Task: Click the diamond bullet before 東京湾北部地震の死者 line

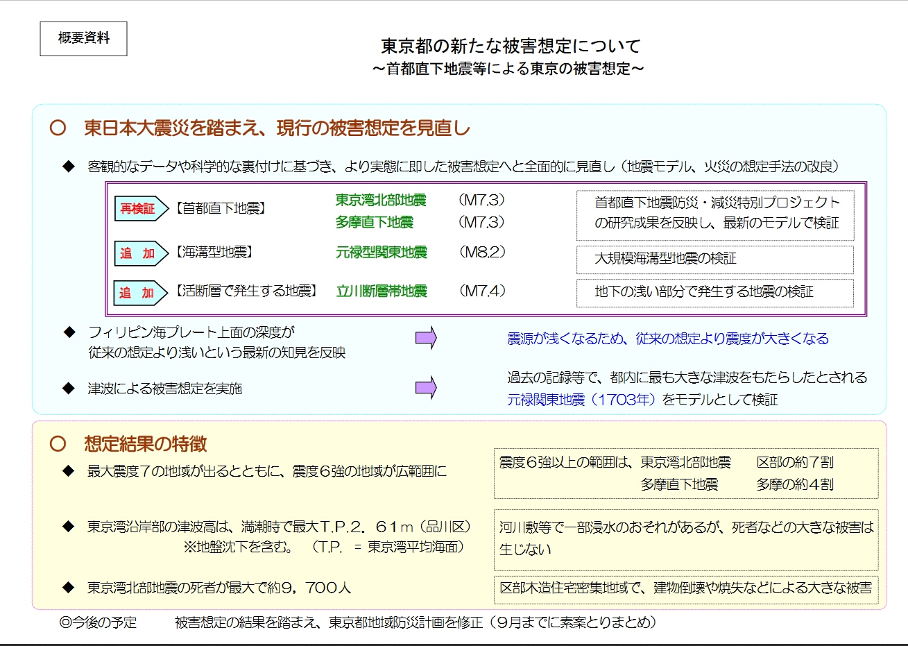Action: (68, 588)
